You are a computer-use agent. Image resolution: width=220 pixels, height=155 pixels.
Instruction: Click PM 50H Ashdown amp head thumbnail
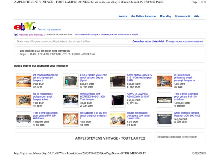24,119
